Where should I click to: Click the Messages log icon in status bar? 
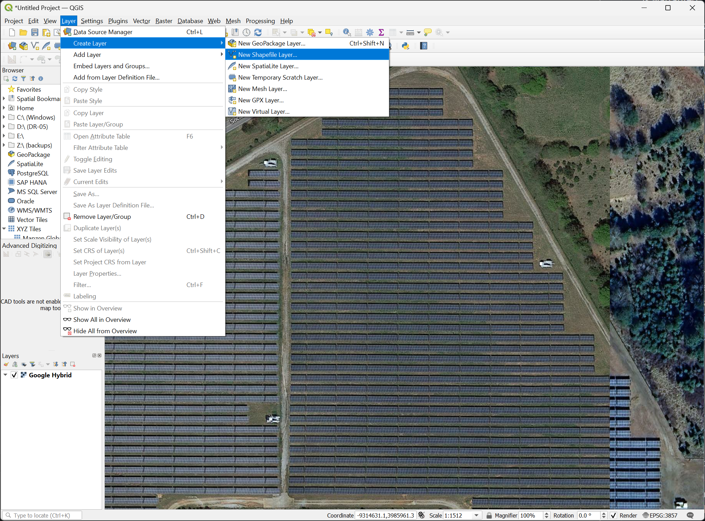tap(690, 515)
